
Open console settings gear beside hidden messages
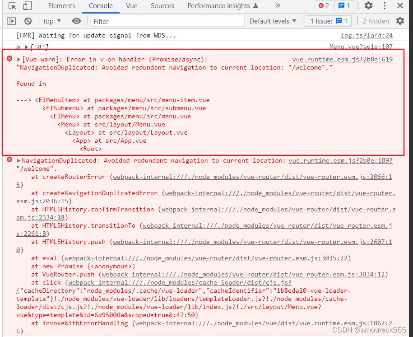click(x=399, y=21)
